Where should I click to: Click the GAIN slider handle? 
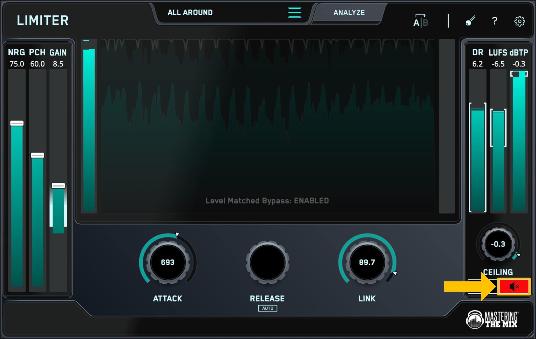(x=58, y=186)
